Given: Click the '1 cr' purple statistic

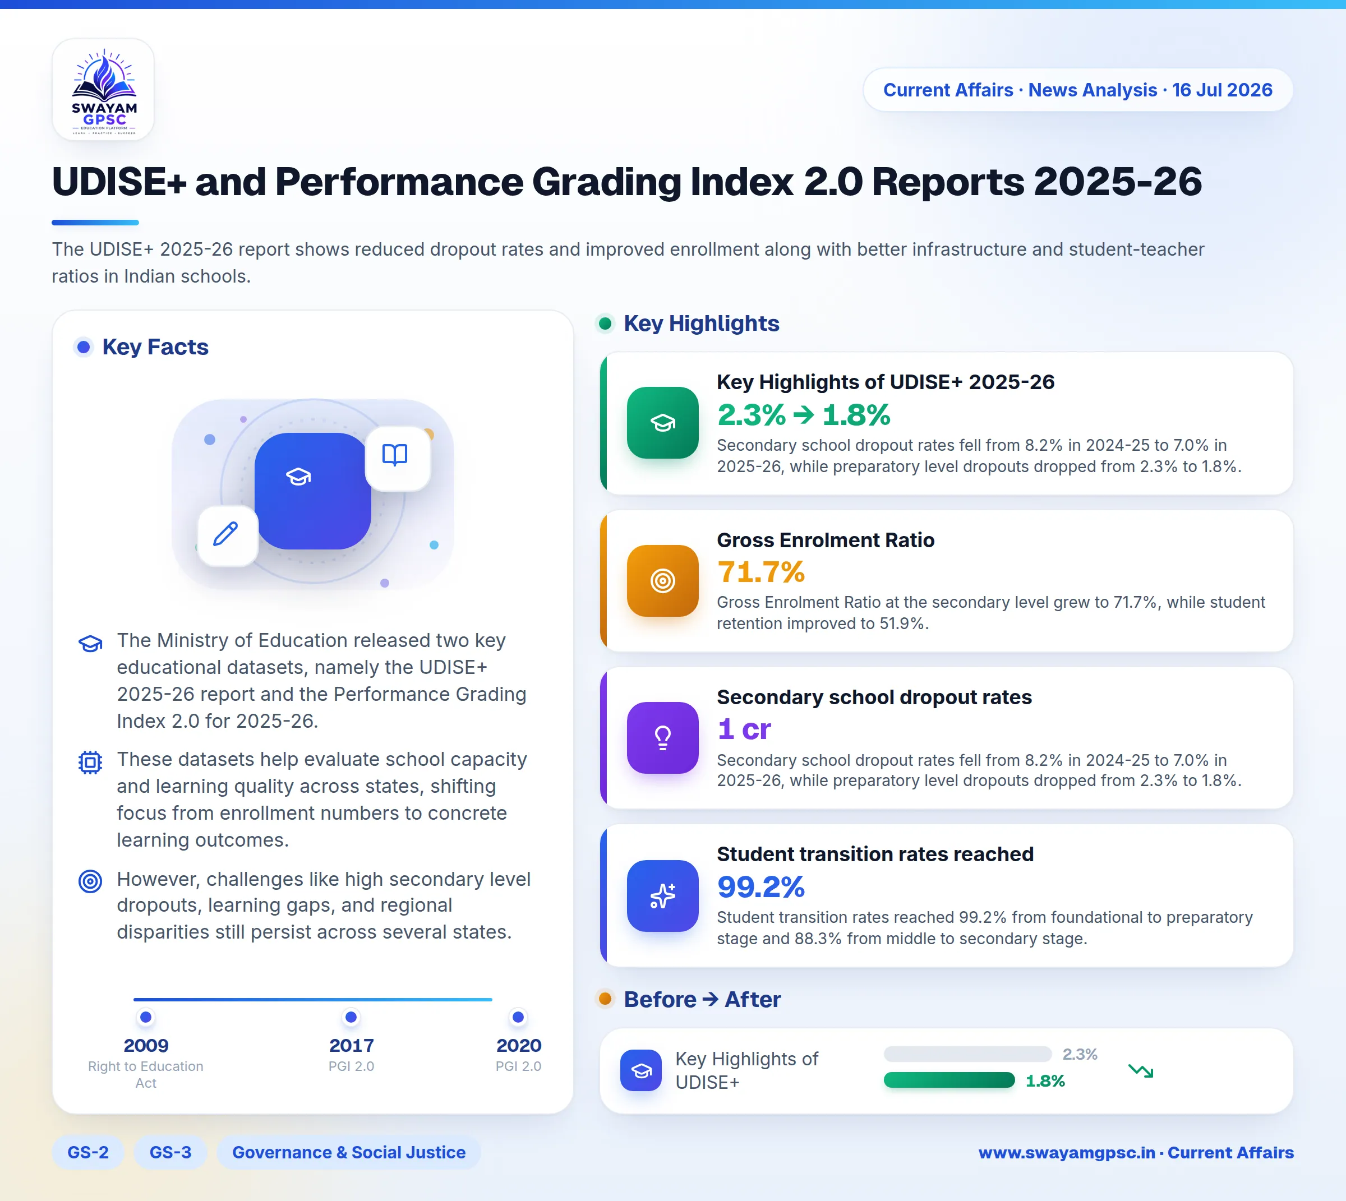Looking at the screenshot, I should 744,729.
